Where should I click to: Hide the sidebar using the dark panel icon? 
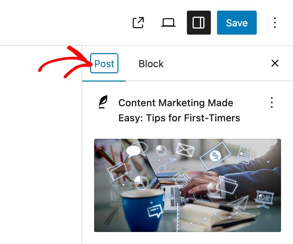click(199, 23)
